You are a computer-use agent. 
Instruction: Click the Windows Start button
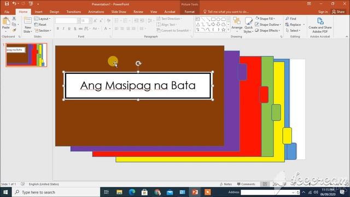(5, 192)
